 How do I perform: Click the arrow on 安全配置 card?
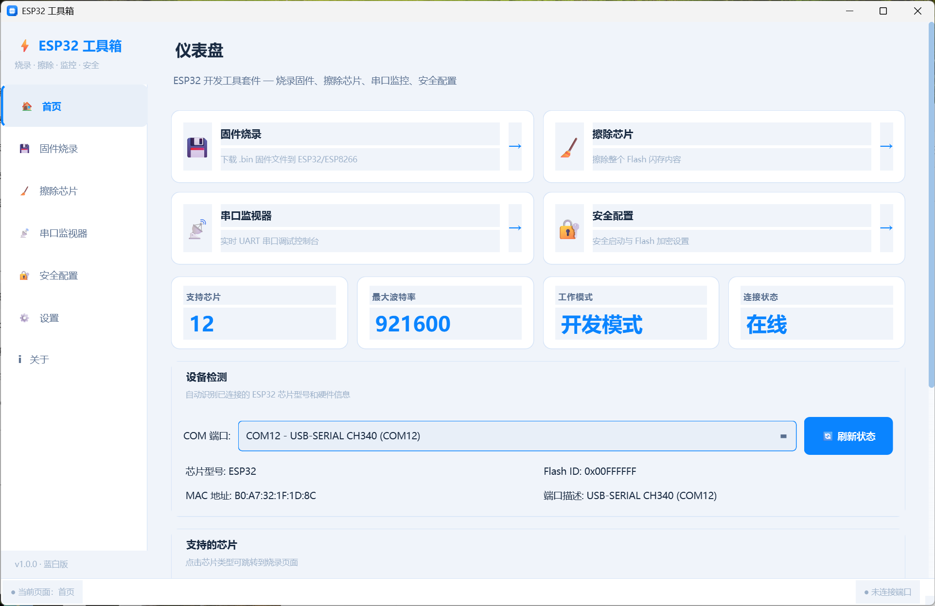886,228
